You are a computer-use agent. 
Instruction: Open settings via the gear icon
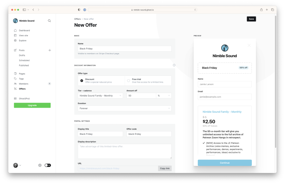[40, 165]
